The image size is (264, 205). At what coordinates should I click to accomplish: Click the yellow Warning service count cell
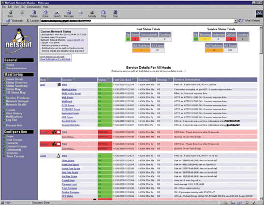point(205,39)
